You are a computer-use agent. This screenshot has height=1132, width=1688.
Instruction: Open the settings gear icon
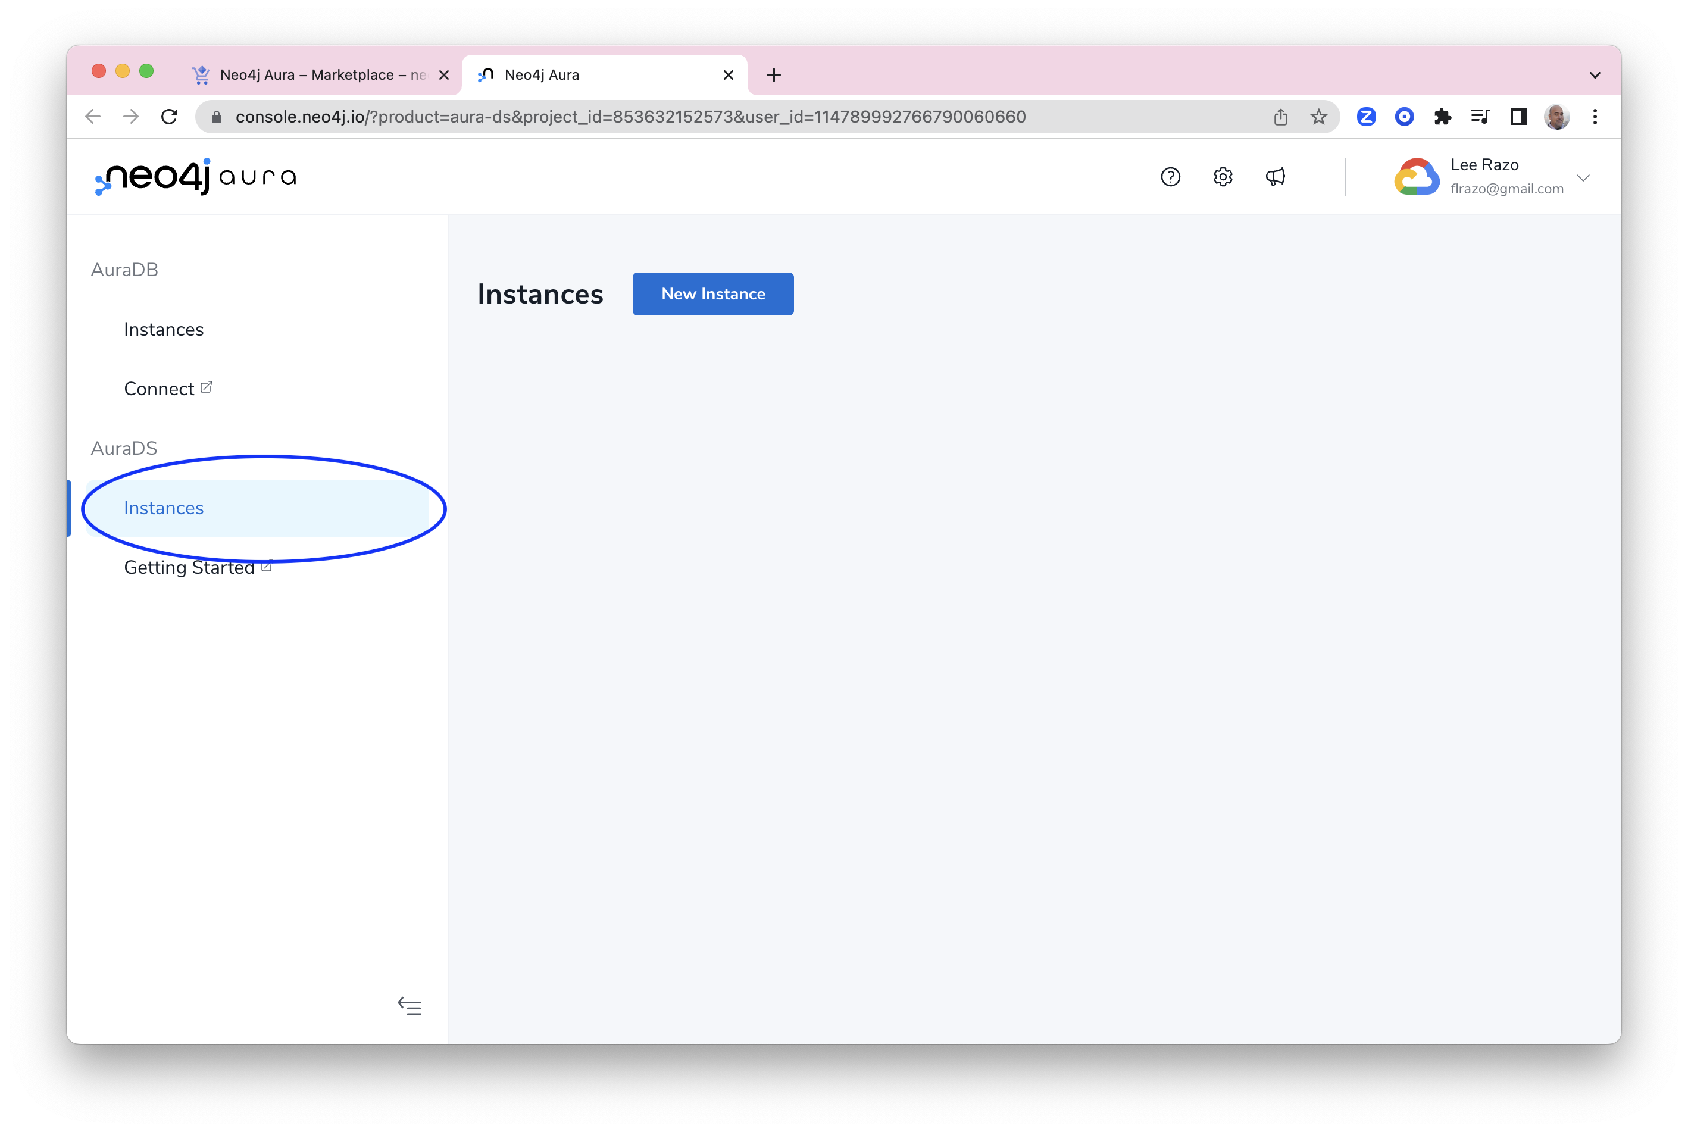1223,177
